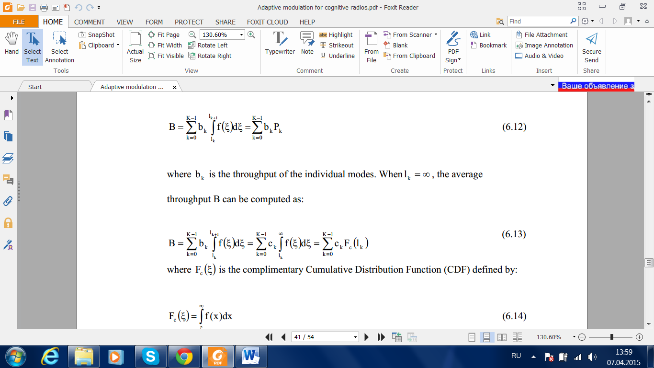The height and width of the screenshot is (368, 654).
Task: Close the Adaptive modulation document tab
Action: [175, 87]
